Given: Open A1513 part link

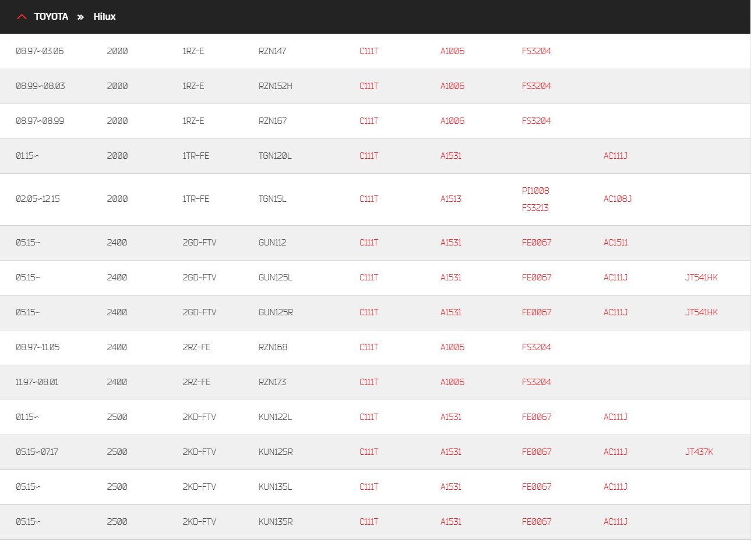Looking at the screenshot, I should [451, 199].
